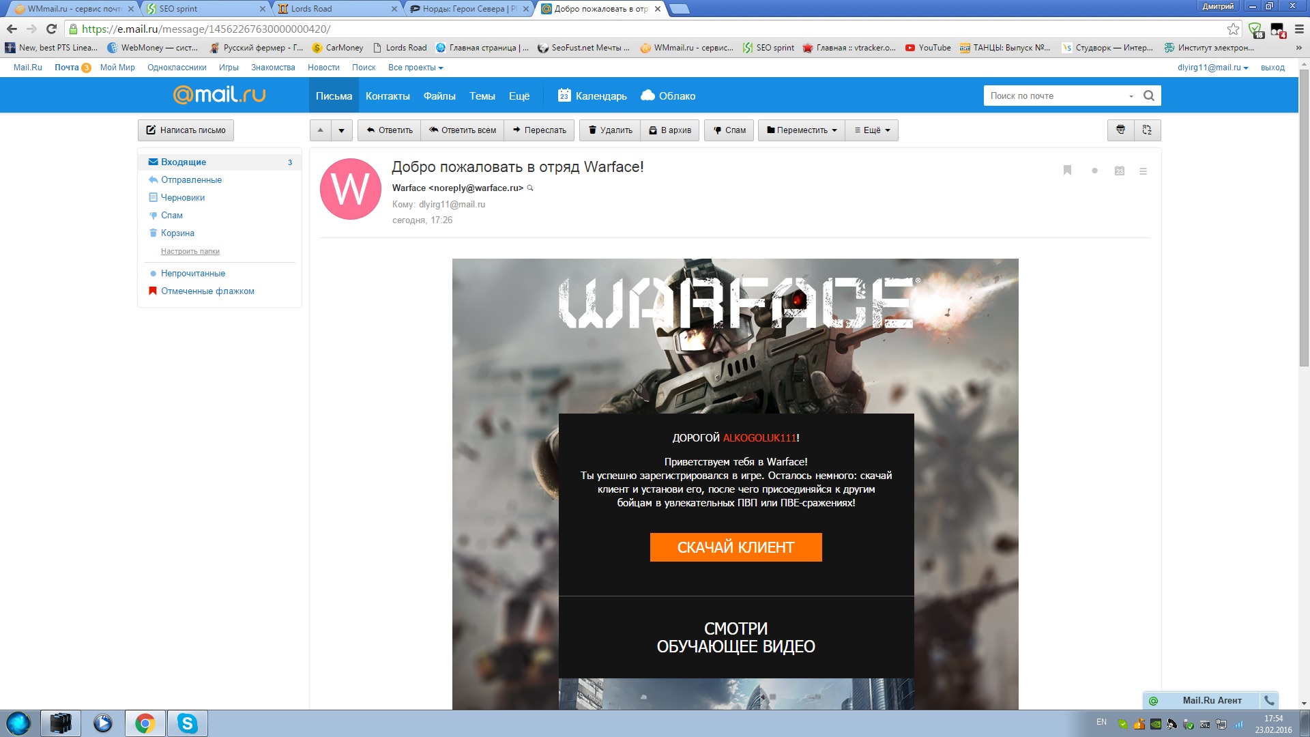The image size is (1310, 737).
Task: Open the toolbar Ещё dropdown
Action: click(872, 130)
